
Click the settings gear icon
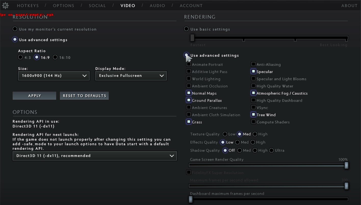5,5
